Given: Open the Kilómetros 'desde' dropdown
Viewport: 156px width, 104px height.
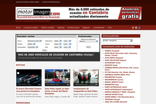Looking at the screenshot, I should [x=58, y=41].
